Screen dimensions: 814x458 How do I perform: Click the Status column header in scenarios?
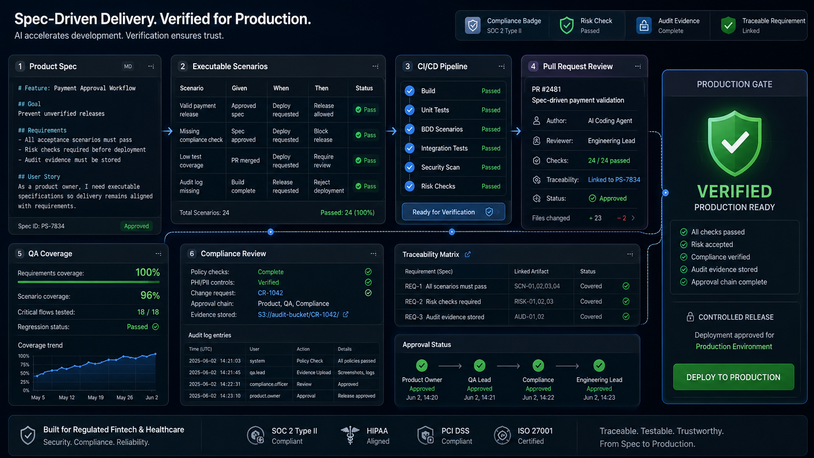point(364,88)
